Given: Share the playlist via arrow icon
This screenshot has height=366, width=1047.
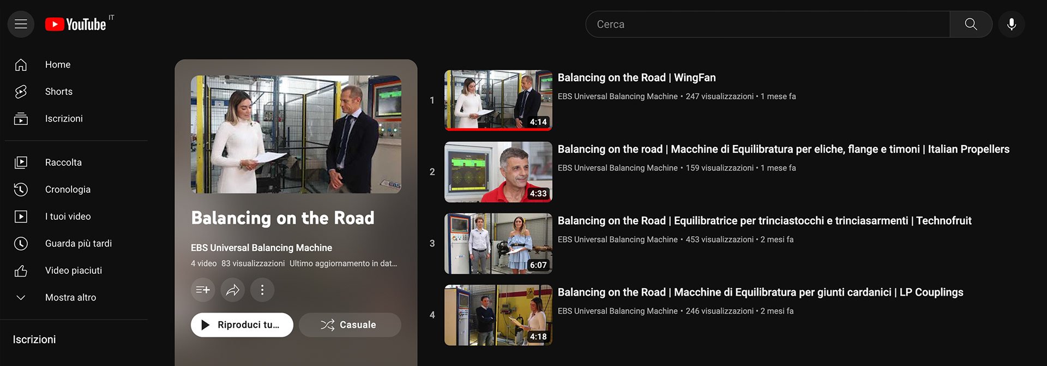Looking at the screenshot, I should point(232,290).
